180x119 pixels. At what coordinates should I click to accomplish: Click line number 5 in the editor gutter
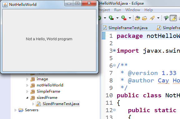click(111, 58)
